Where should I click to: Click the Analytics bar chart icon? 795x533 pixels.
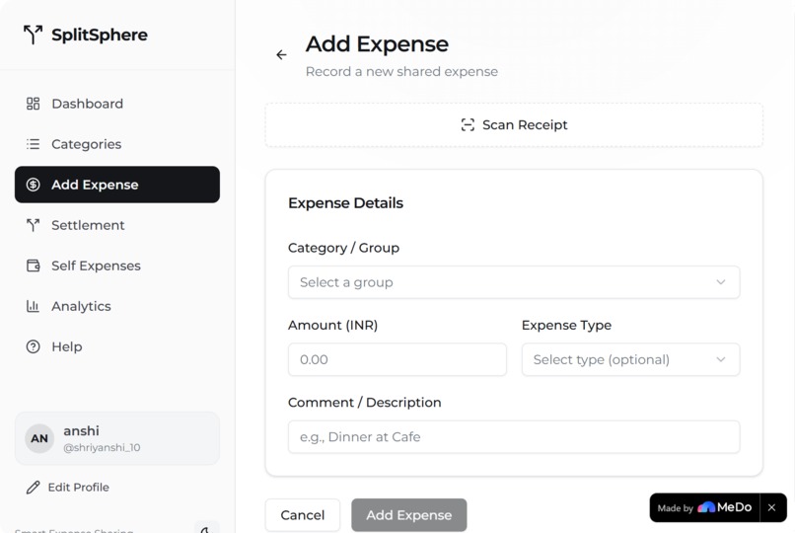[x=33, y=306]
